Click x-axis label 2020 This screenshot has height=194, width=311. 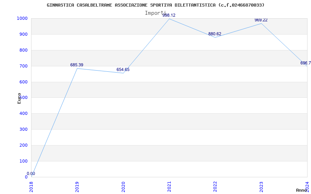pyautogui.click(x=123, y=186)
